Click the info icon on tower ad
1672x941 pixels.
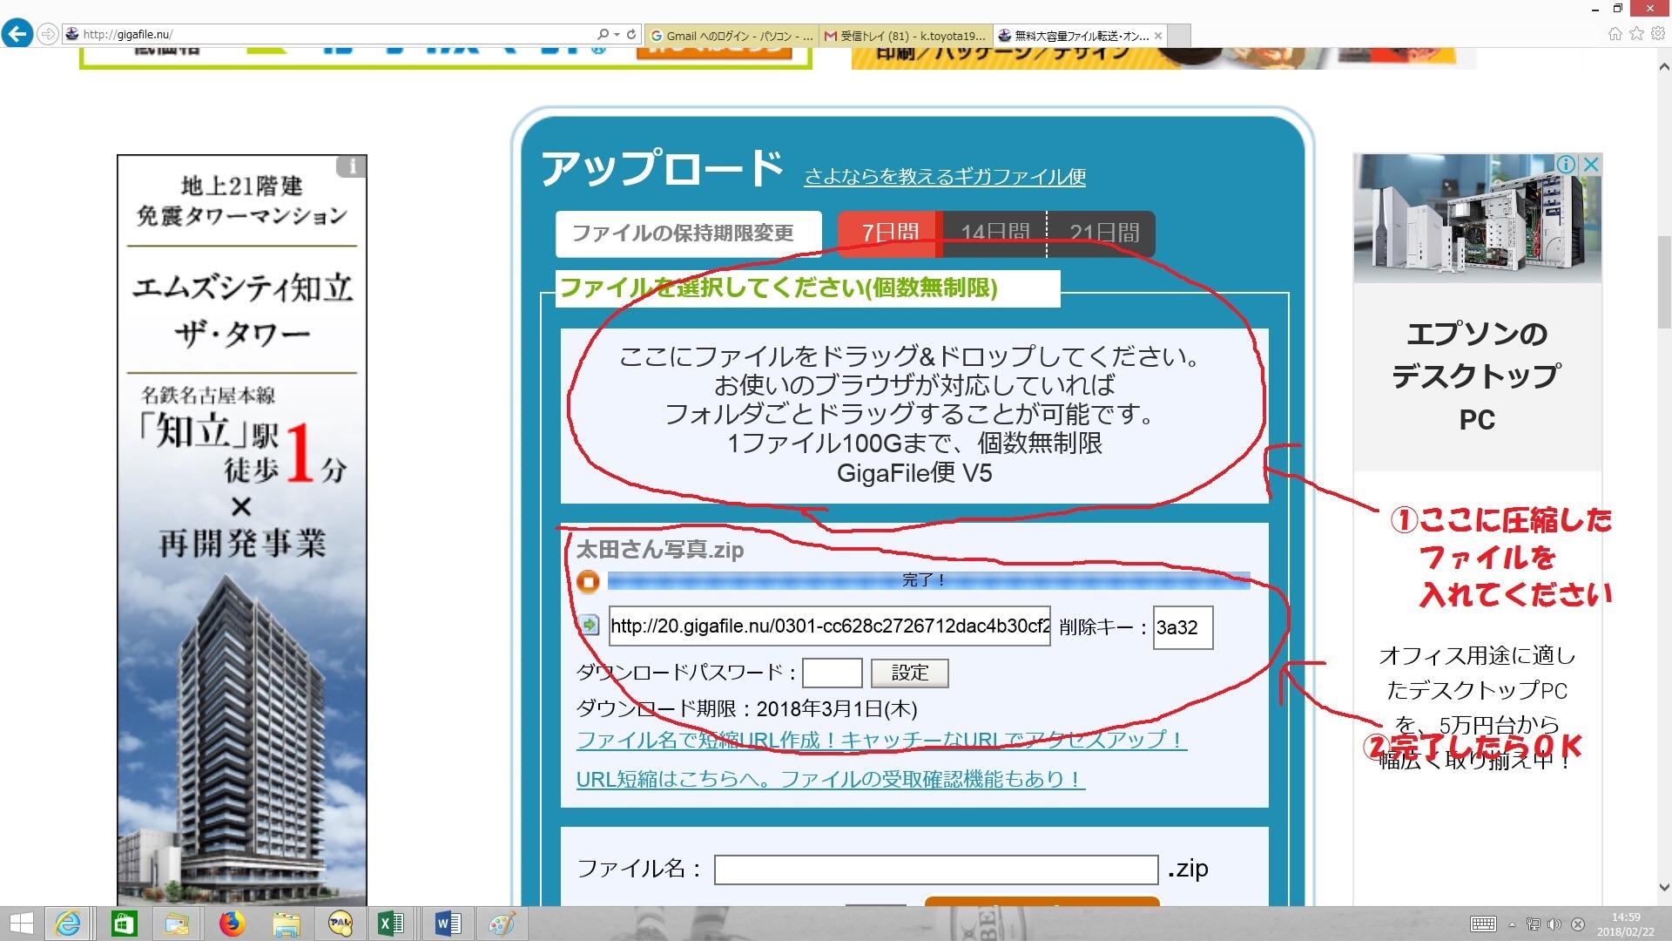click(x=352, y=166)
